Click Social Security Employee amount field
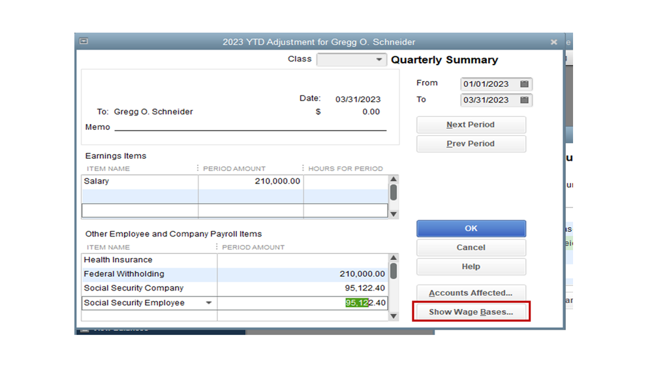Image resolution: width=652 pixels, height=367 pixels. coord(302,303)
